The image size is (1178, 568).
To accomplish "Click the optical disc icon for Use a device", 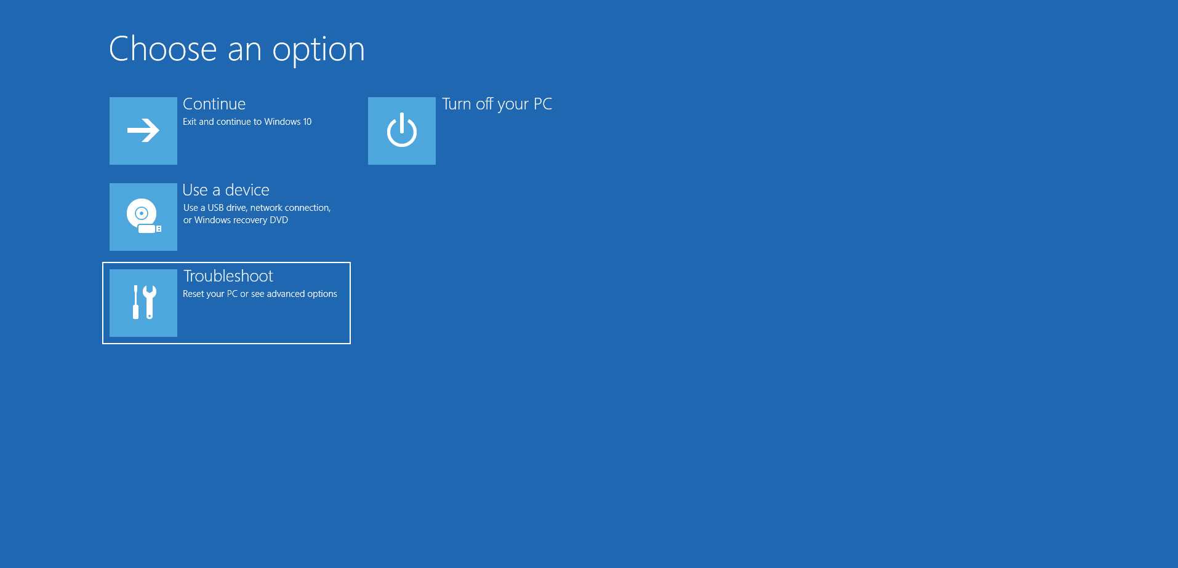I will click(x=143, y=216).
